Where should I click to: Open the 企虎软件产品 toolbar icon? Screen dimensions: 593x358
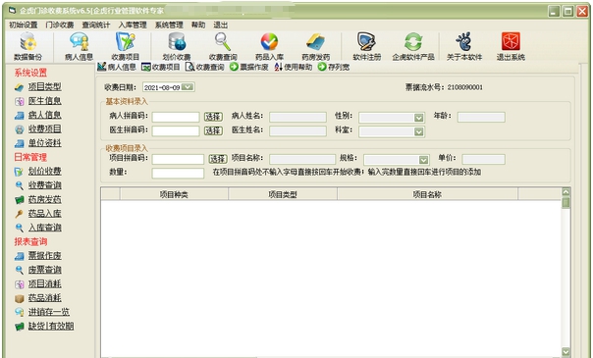point(413,46)
